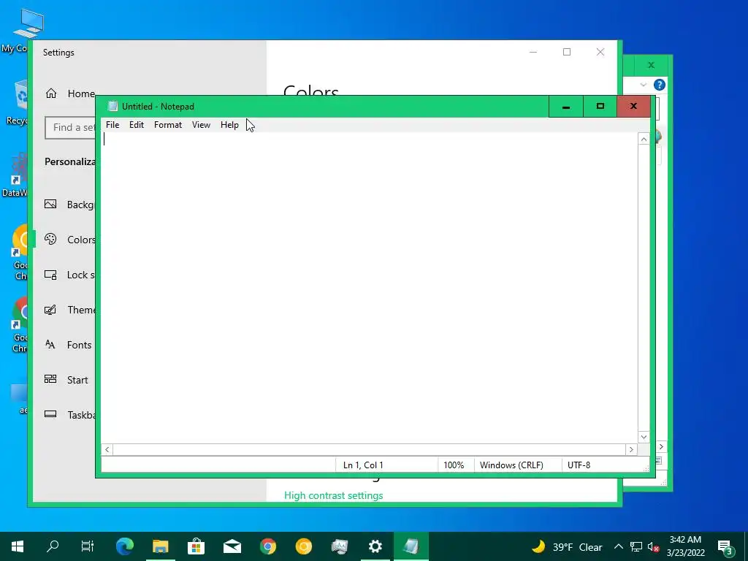Minimize the Notepad window
748x561 pixels.
coord(566,107)
